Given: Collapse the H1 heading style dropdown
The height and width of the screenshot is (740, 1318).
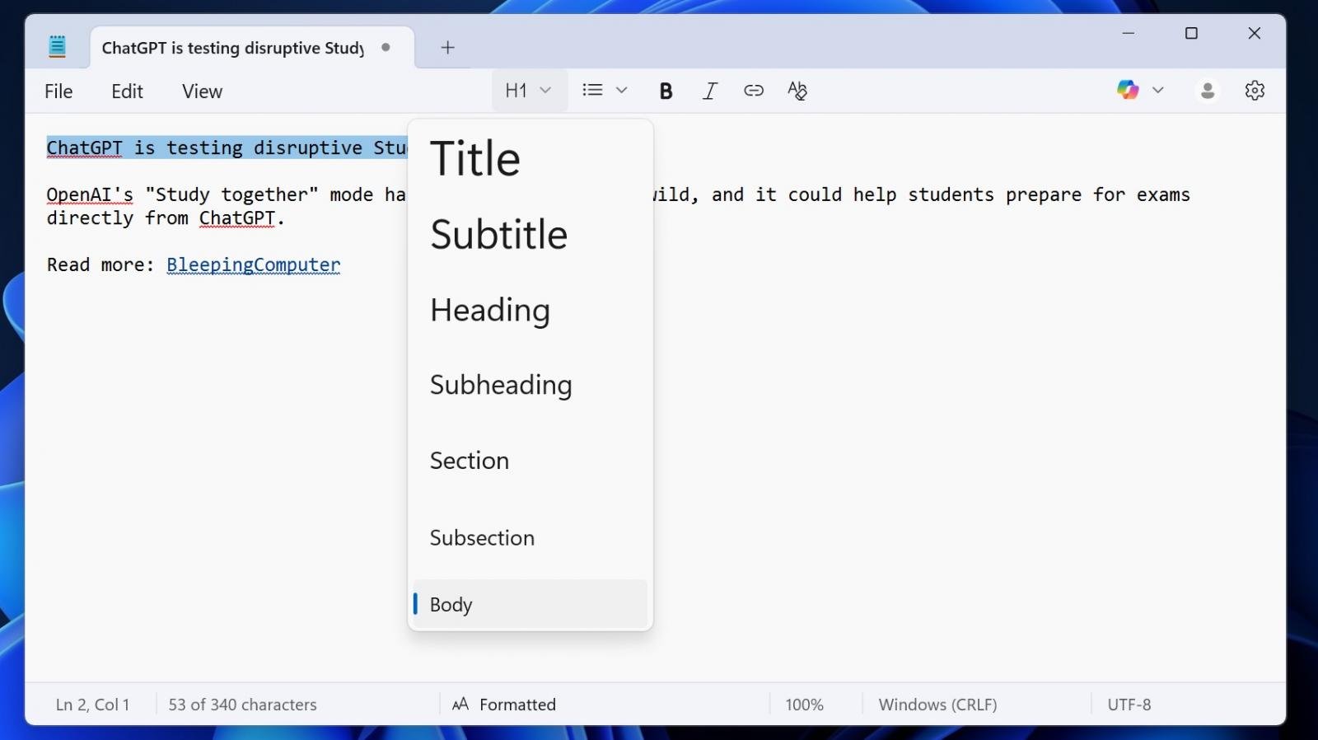Looking at the screenshot, I should [529, 91].
